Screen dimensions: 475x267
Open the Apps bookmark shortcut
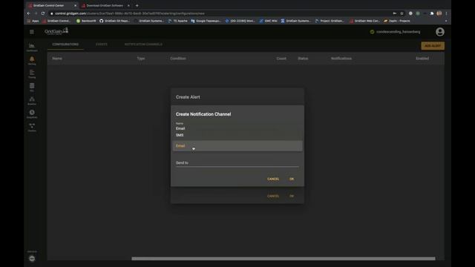(x=33, y=21)
